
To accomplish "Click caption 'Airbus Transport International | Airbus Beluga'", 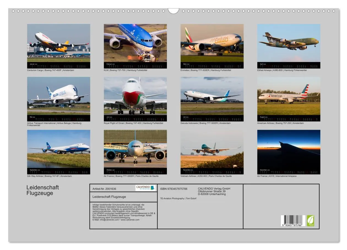I will [49, 123].
